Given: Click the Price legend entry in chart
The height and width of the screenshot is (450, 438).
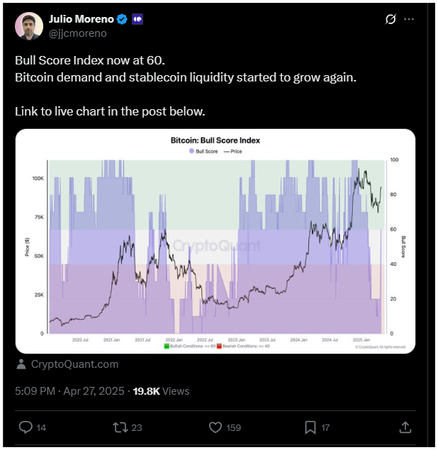Looking at the screenshot, I should (232, 151).
